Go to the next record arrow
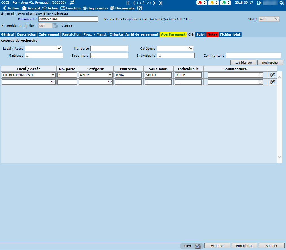Image resolution: width=286 pixels, height=250 pixels. [154, 3]
